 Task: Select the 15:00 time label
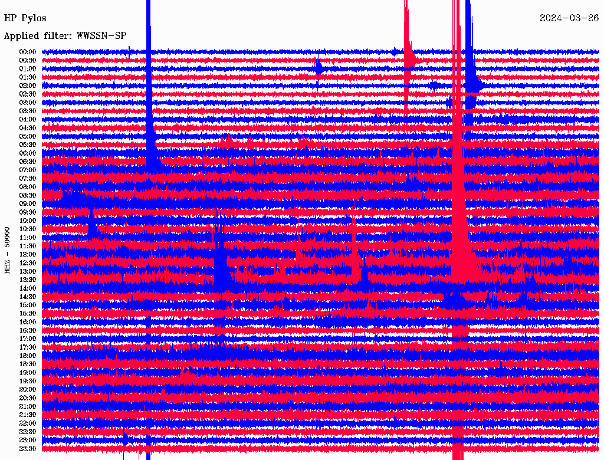click(27, 305)
